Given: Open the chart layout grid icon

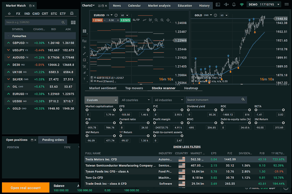Looking at the screenshot, I should (x=84, y=31).
